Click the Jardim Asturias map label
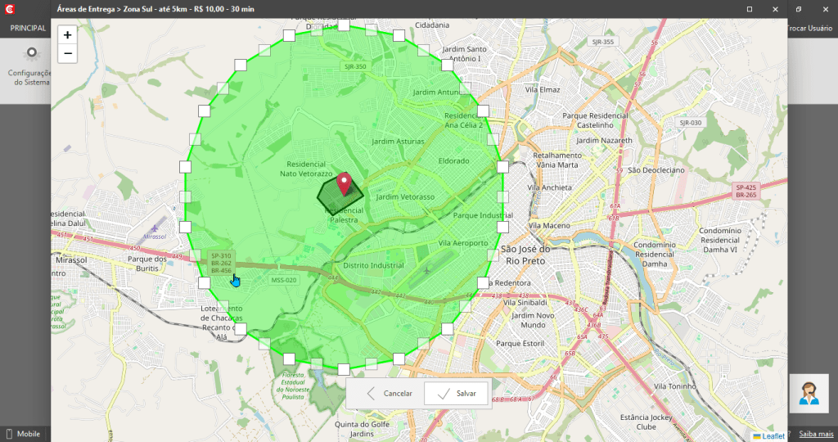838x442 pixels. pos(399,142)
